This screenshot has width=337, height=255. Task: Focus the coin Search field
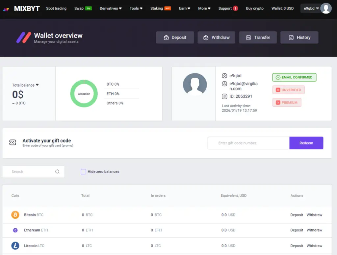[33, 171]
